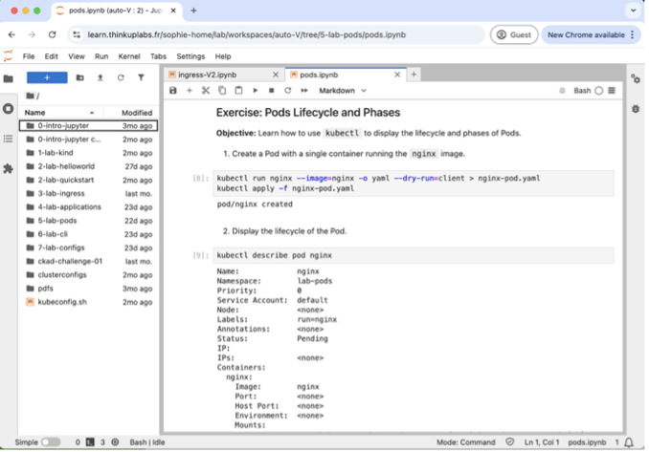Image resolution: width=649 pixels, height=452 pixels.
Task: Sort files by the Name column header
Action: 35,113
